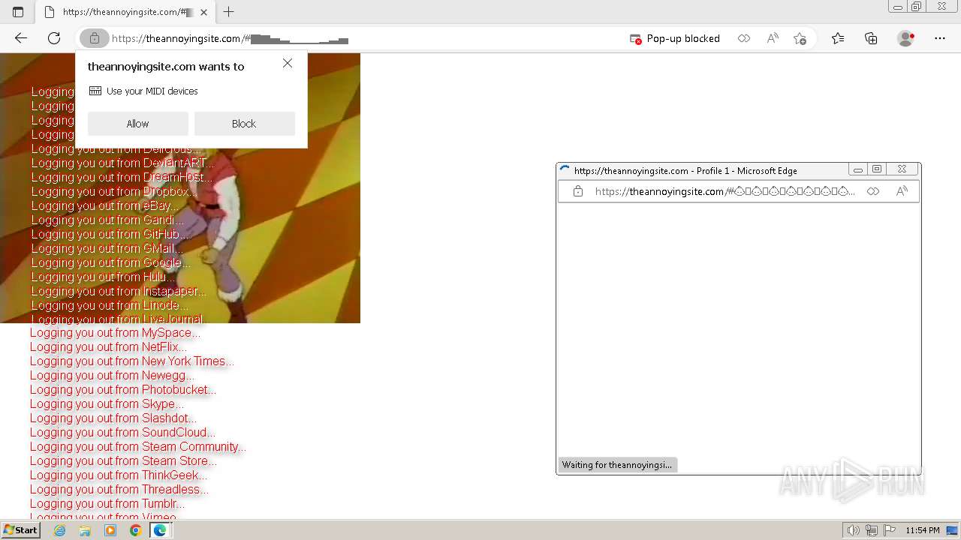The image size is (961, 540).
Task: Open the Settings and more menu
Action: [x=940, y=38]
